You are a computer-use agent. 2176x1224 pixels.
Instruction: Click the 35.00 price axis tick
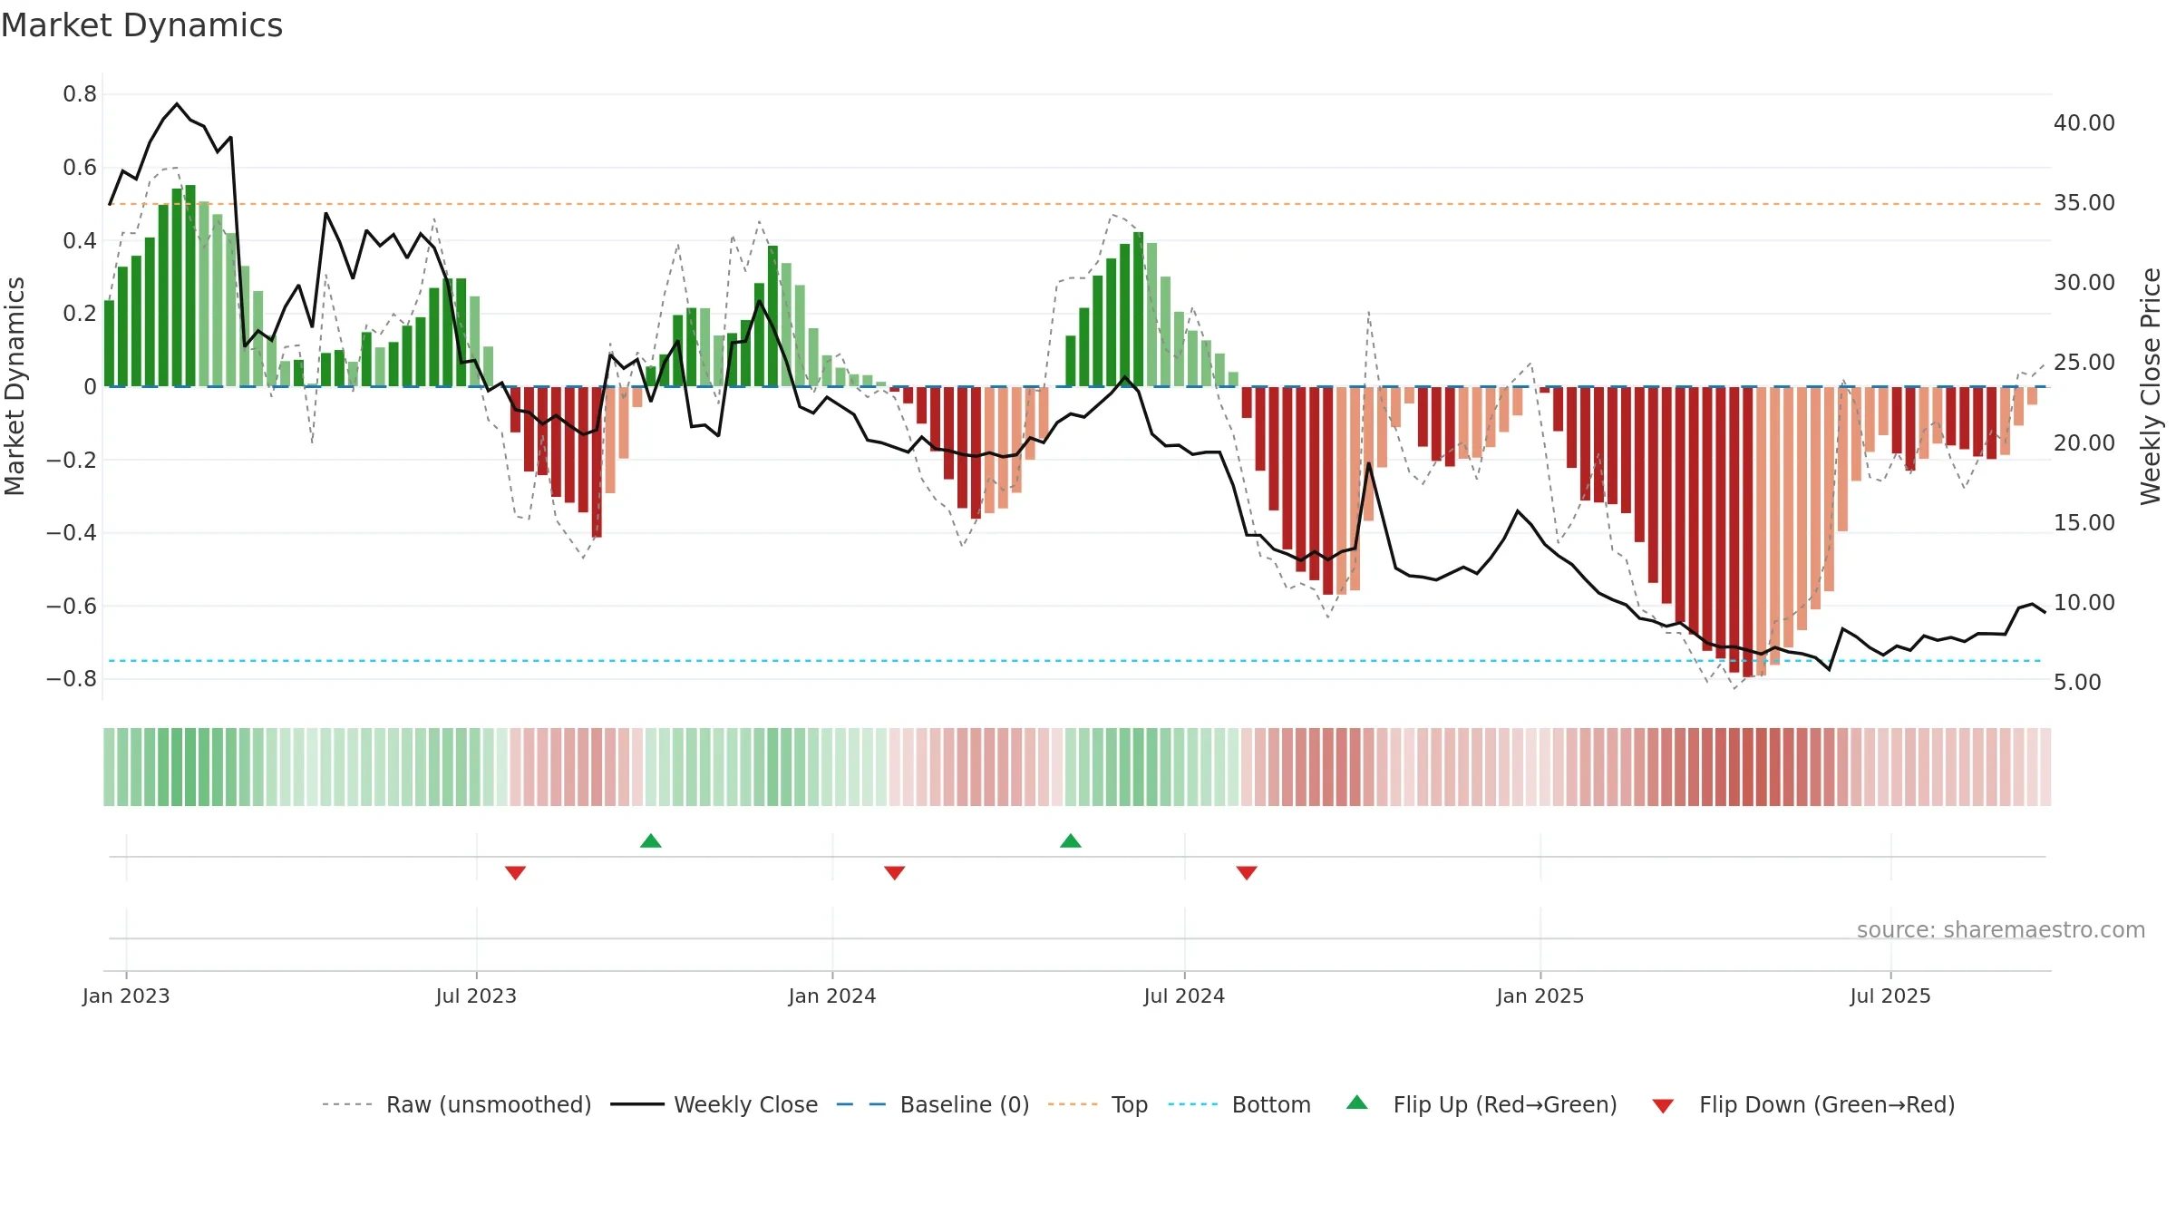coord(2084,203)
